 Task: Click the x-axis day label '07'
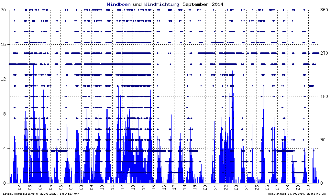71,187
